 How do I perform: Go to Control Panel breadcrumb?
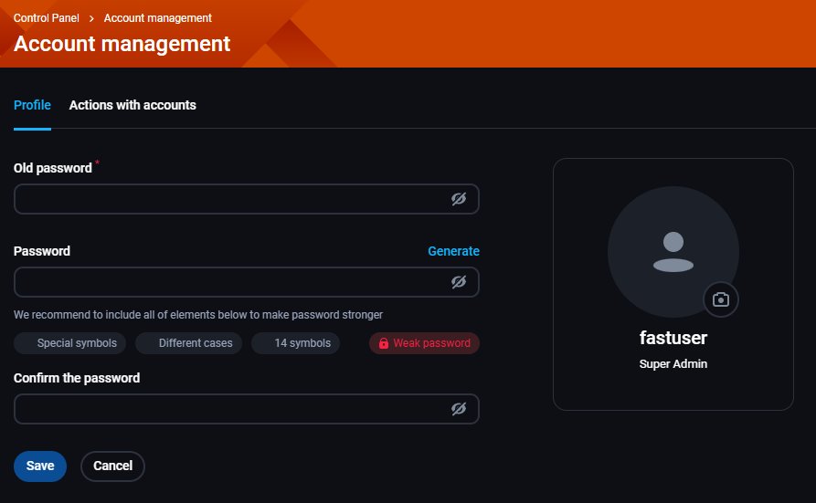[x=47, y=18]
